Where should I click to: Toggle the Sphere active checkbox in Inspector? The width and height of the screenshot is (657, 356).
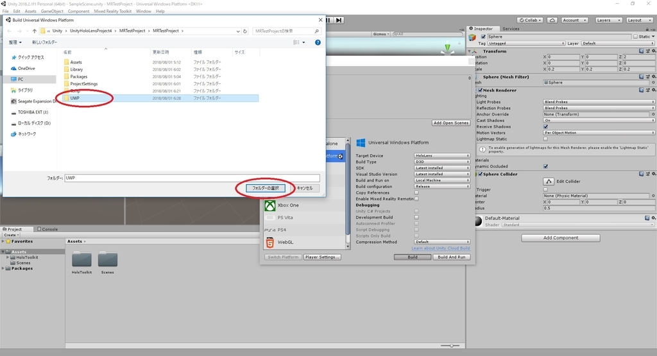tap(483, 37)
